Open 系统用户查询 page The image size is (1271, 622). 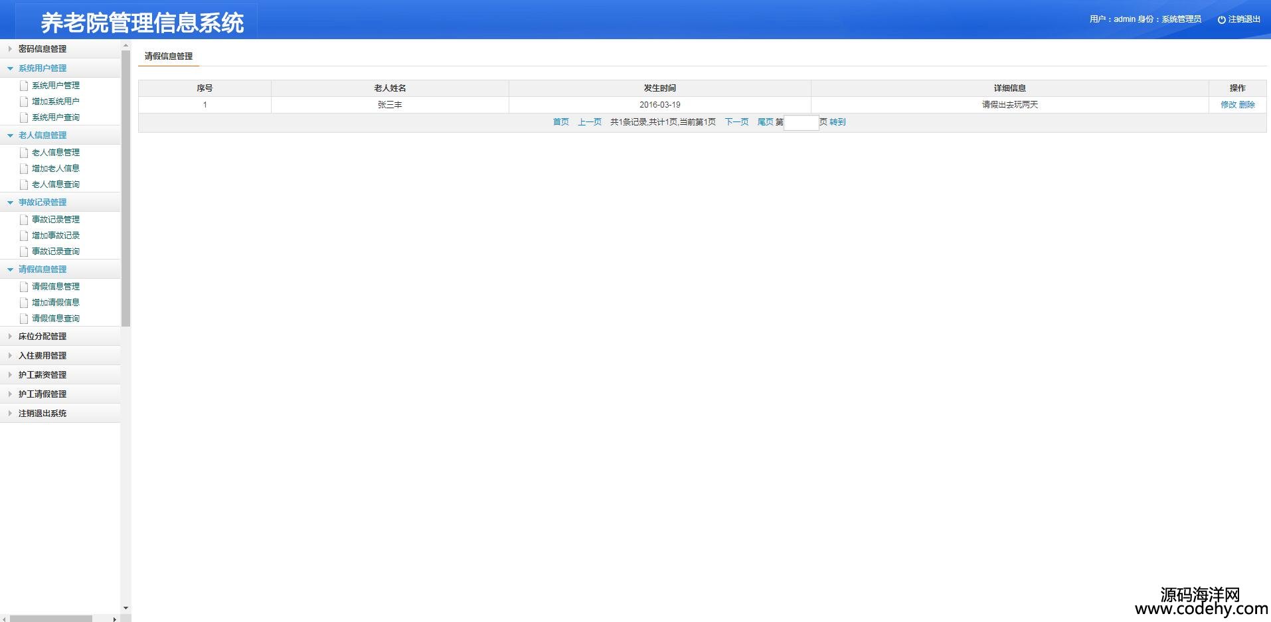coord(56,117)
